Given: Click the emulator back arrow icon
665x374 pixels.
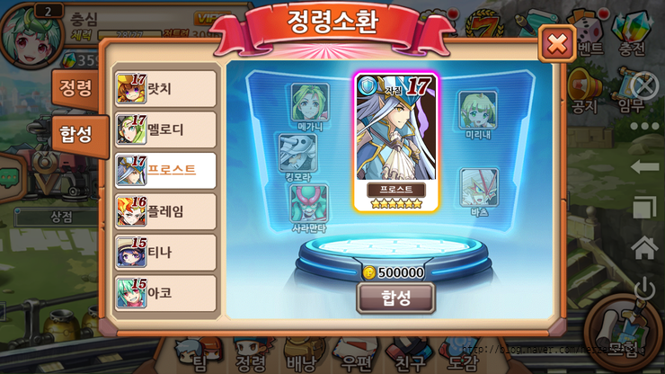Looking at the screenshot, I should point(644,167).
